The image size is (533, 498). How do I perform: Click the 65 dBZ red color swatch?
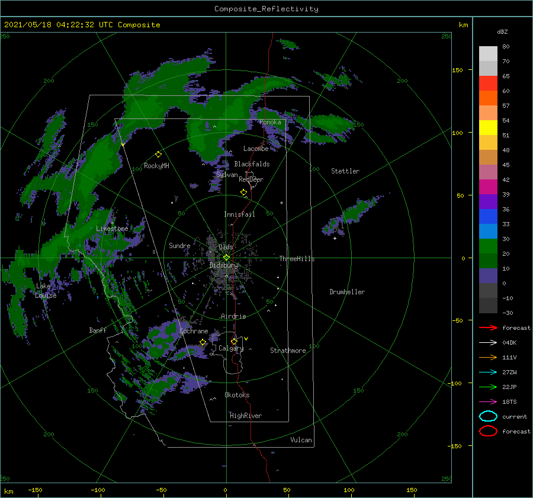click(x=488, y=83)
